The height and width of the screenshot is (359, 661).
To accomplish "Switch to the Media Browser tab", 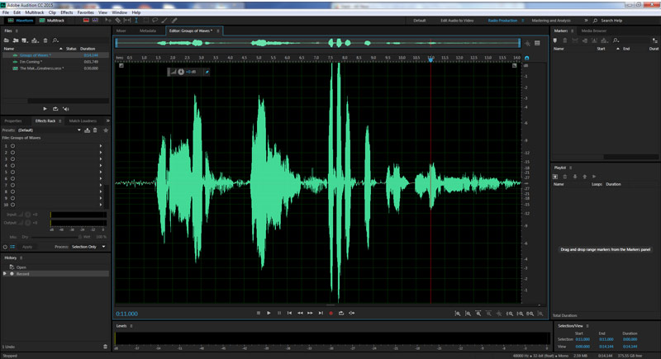I will [x=593, y=31].
